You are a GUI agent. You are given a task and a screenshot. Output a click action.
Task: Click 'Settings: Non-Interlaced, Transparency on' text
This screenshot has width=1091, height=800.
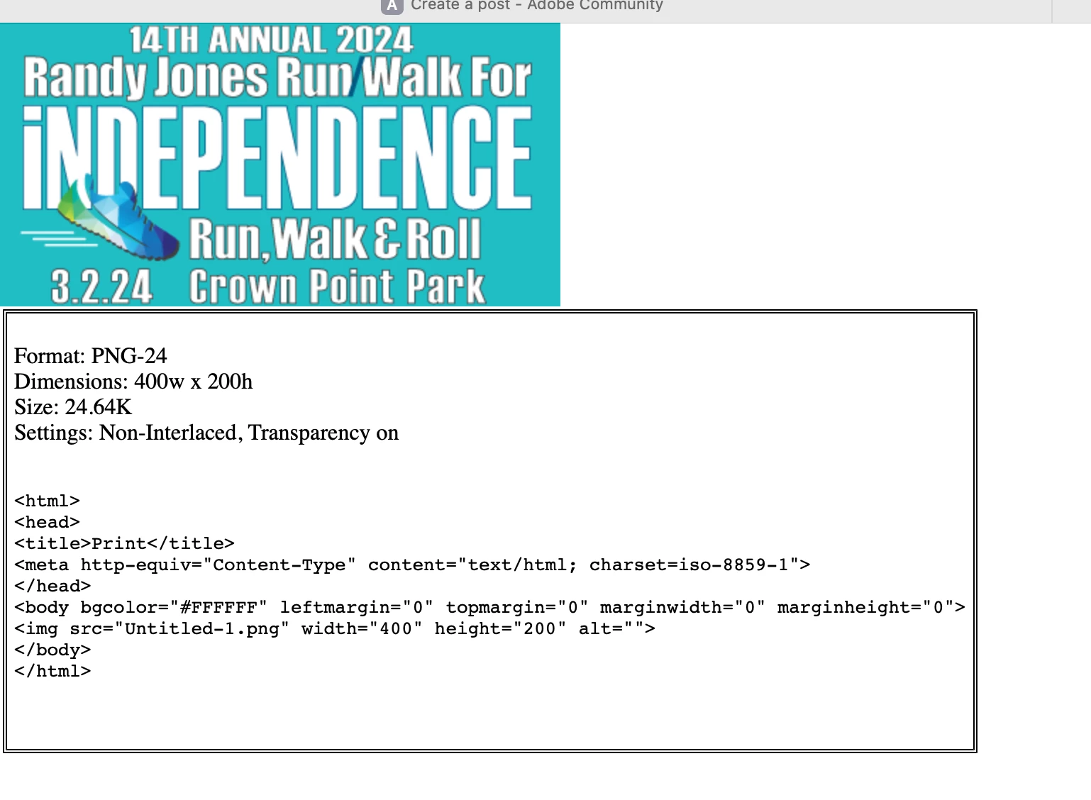(x=206, y=433)
